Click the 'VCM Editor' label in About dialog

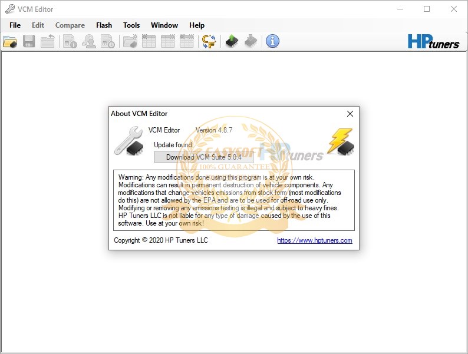pyautogui.click(x=164, y=130)
